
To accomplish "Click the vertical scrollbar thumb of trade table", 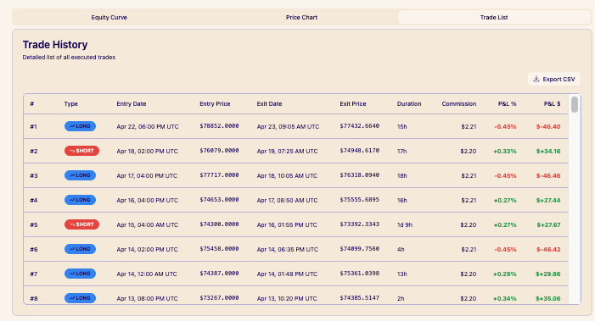I will [x=575, y=104].
